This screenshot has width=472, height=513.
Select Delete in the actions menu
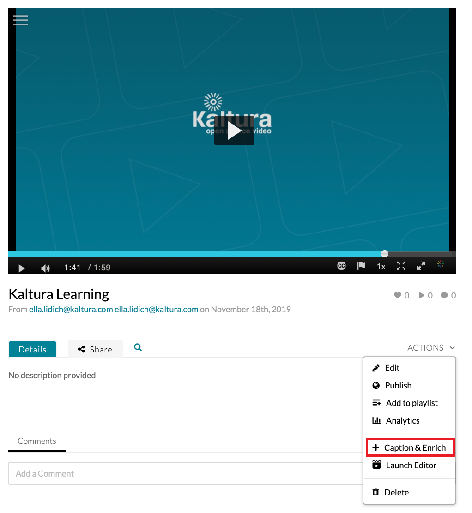coord(410,492)
